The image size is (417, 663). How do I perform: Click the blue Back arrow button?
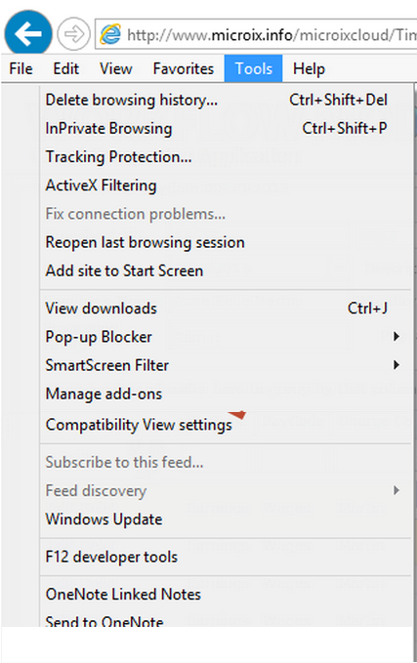[28, 33]
